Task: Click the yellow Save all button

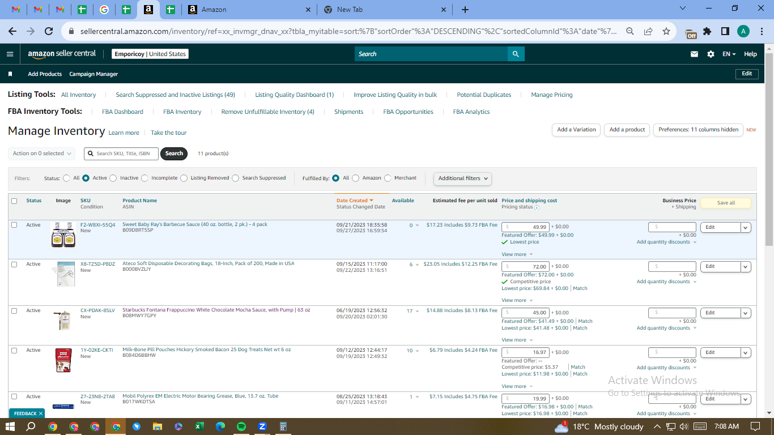Action: coord(726,203)
